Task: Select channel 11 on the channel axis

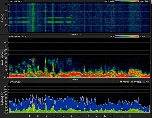Action: (113, 116)
